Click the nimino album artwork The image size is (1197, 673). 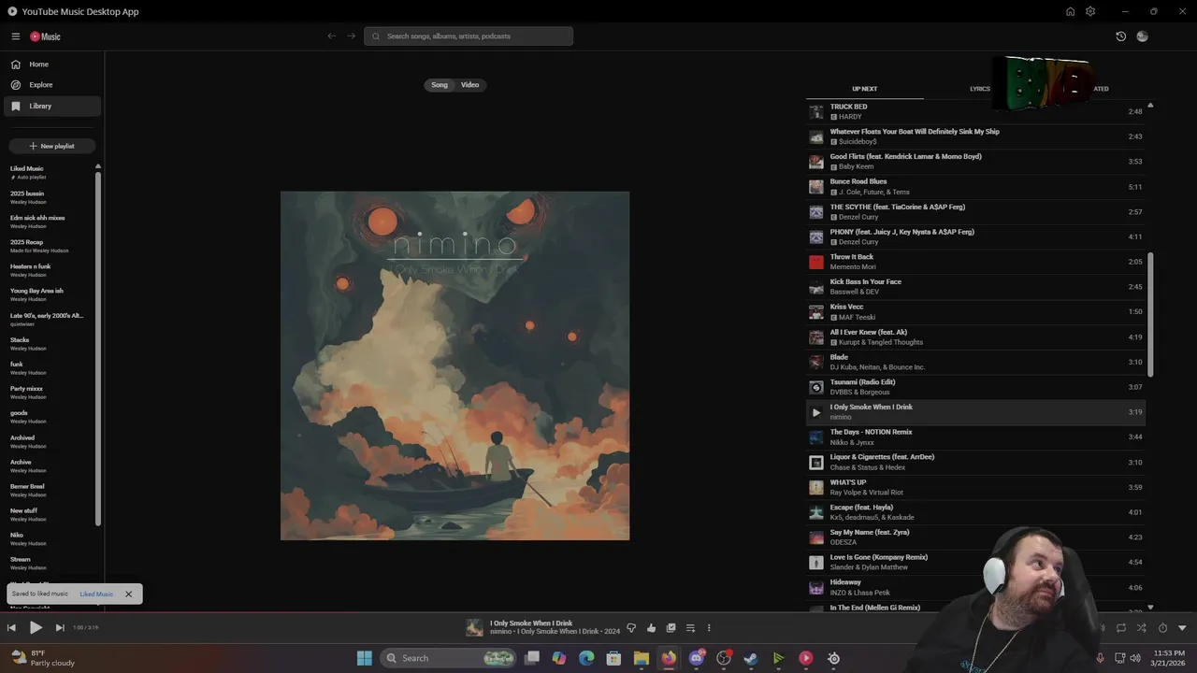pyautogui.click(x=454, y=365)
